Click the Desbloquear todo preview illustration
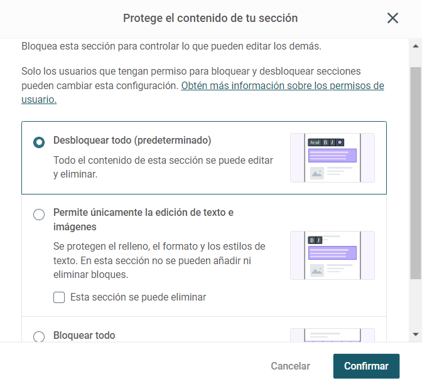 [332, 158]
